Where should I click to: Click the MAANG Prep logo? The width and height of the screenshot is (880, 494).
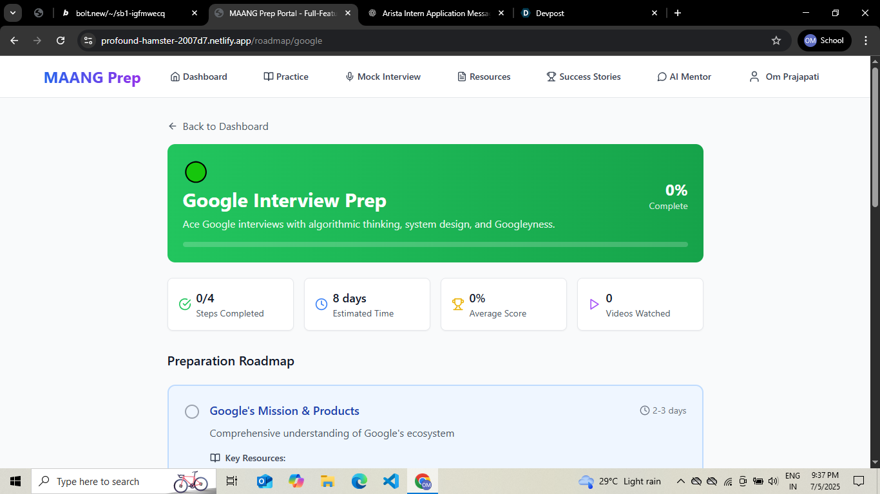click(92, 78)
